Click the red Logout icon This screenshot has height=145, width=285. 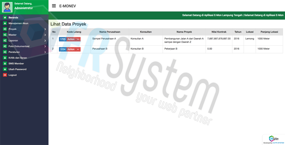pos(5,75)
